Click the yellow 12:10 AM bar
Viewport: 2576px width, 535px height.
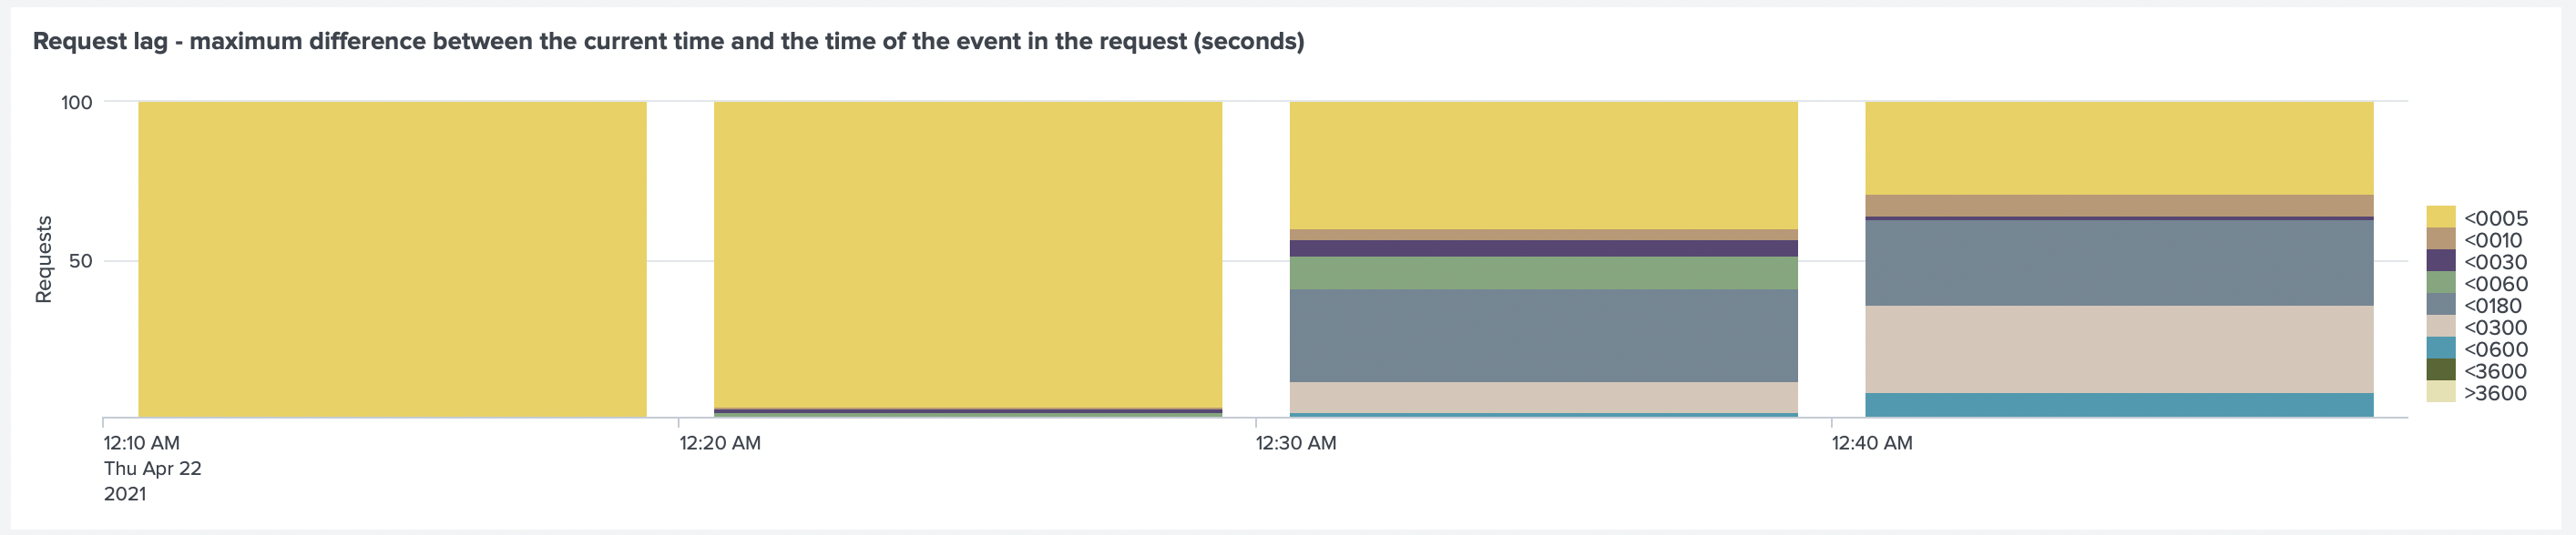click(392, 258)
